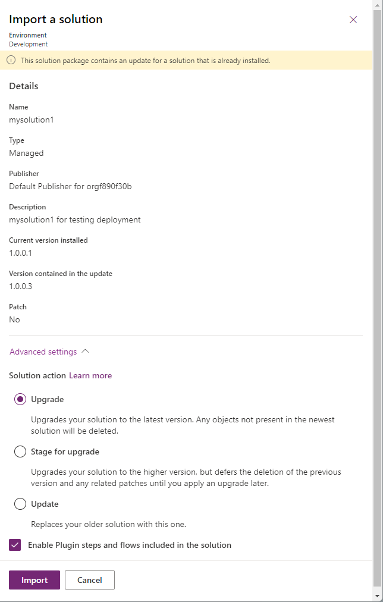Click the mysolution1 for testing deployment description
The image size is (383, 602).
pos(75,220)
